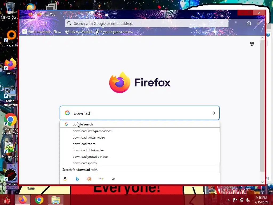Choose suggestion download instagram videos

(140, 131)
